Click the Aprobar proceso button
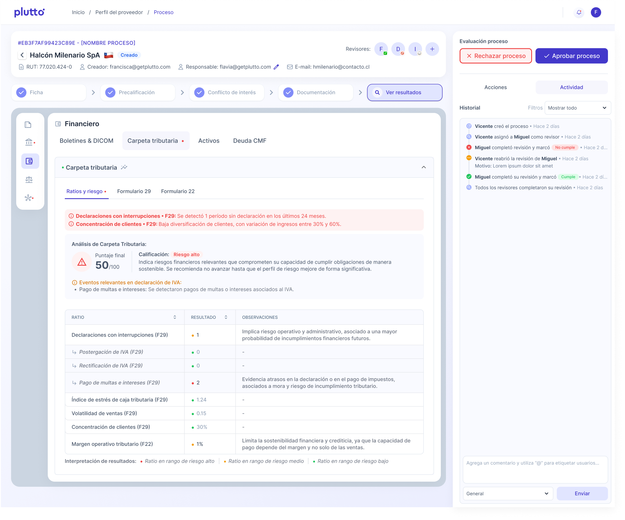The height and width of the screenshot is (520, 625). 571,56
